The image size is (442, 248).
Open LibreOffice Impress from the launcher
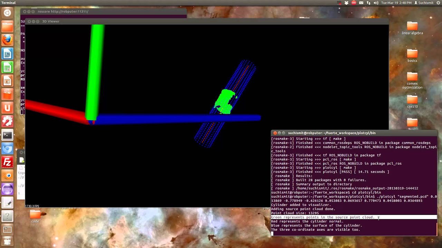[7, 81]
